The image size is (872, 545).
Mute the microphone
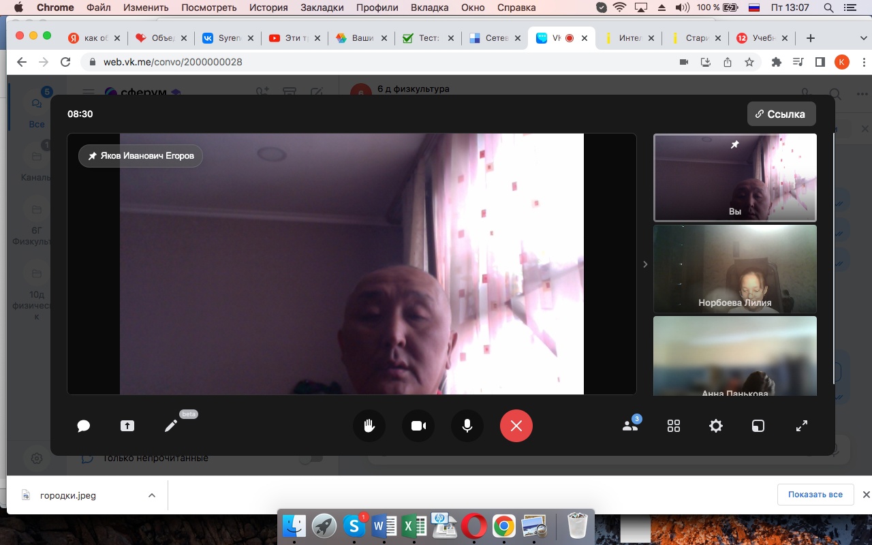click(x=467, y=426)
